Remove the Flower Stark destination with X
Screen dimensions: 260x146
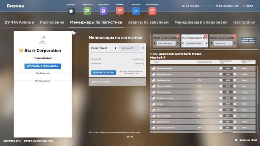pyautogui.click(x=234, y=36)
